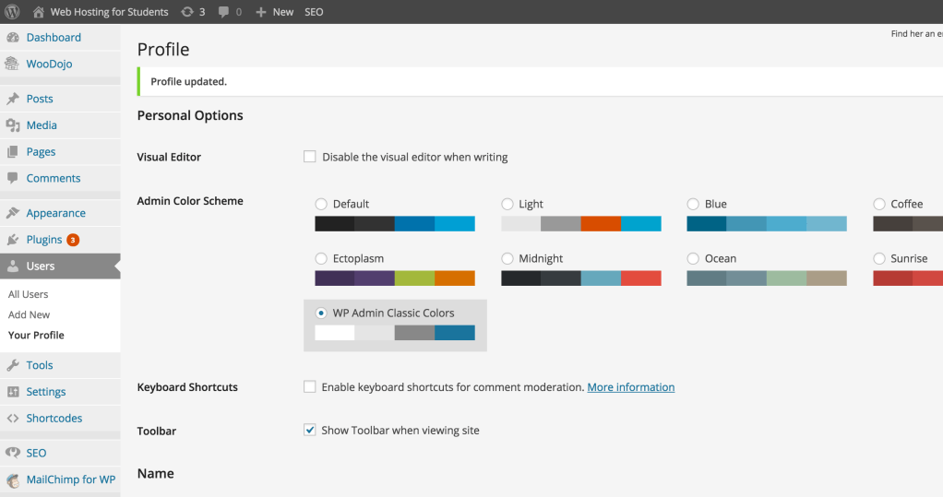Select the Ocean color scheme radio

[693, 258]
